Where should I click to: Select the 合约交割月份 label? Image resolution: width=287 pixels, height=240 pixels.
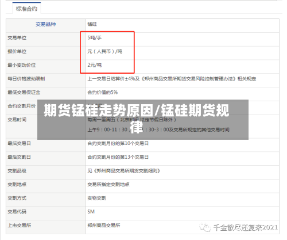coord(22,106)
